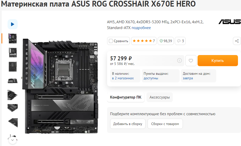Screen dimensions: 241x146
Task: Switch to Конфигуратор ПК tab
Action: coord(126,97)
